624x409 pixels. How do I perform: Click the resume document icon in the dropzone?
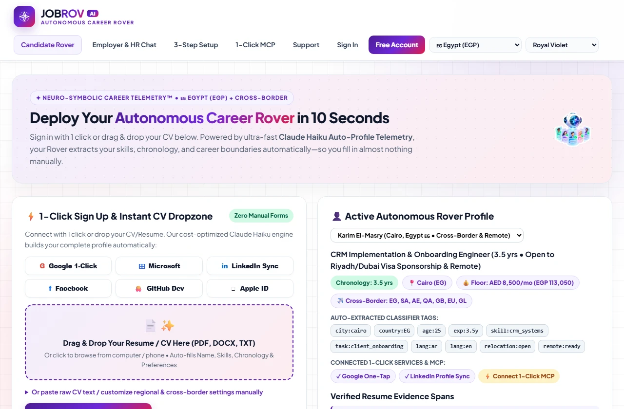click(151, 326)
